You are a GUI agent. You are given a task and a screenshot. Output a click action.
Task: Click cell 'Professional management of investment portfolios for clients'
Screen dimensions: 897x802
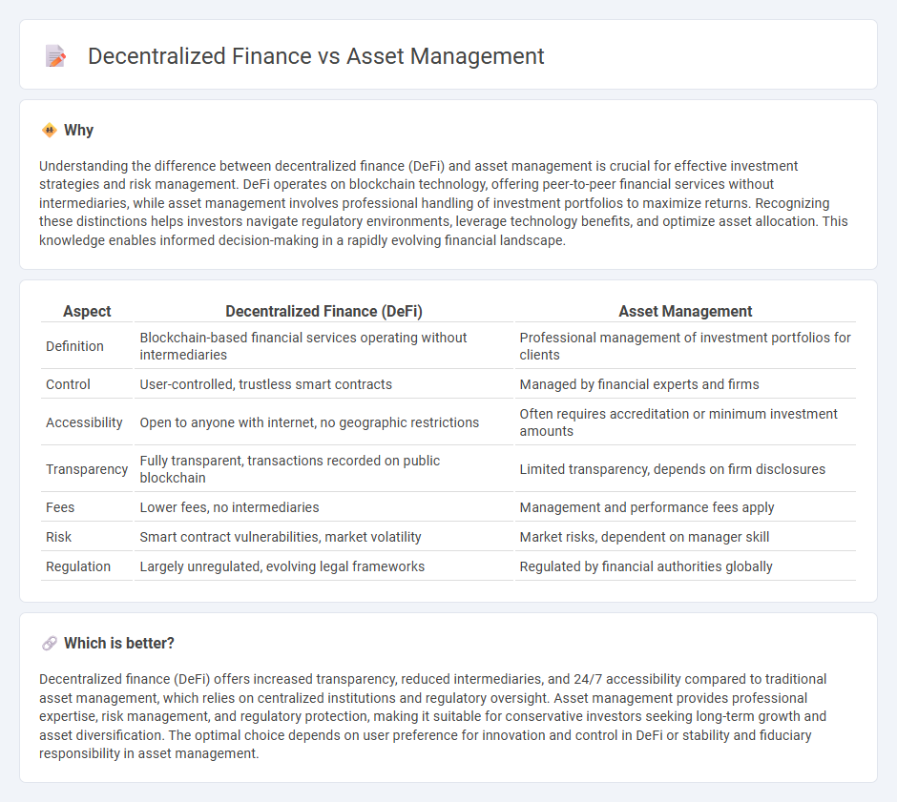coord(685,346)
